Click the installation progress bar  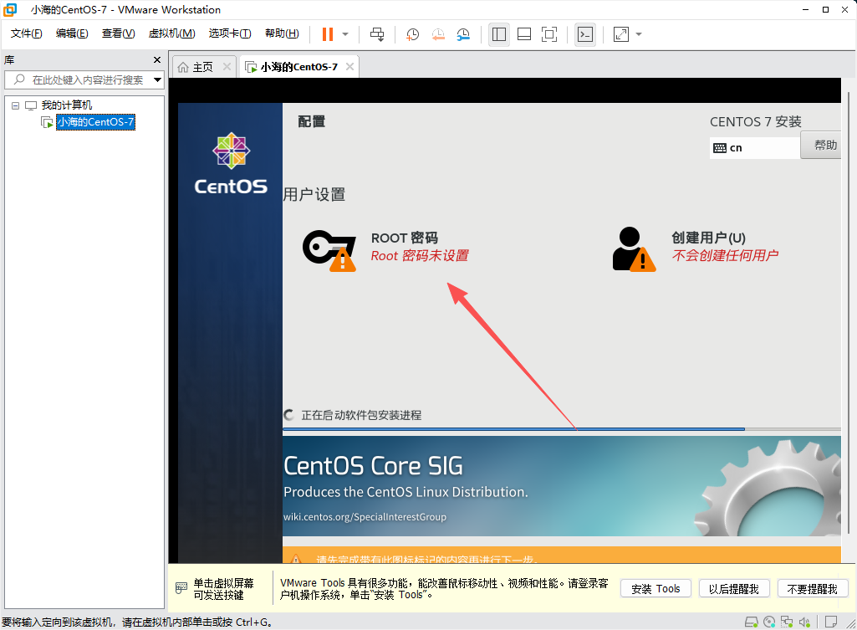click(561, 429)
